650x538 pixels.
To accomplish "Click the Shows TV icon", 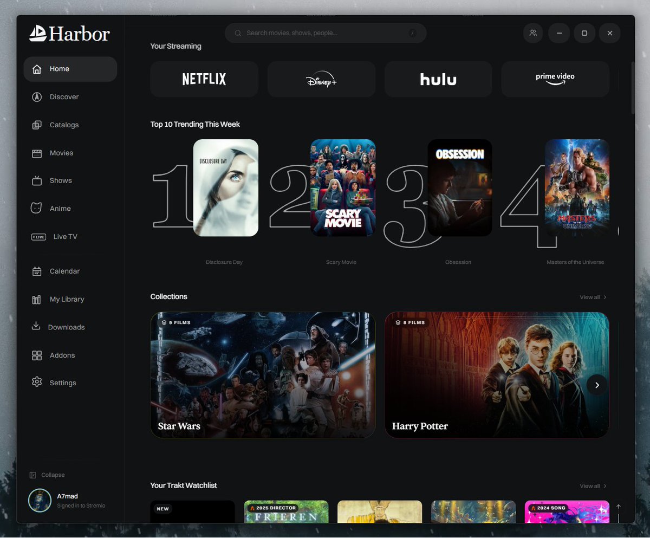I will (37, 181).
